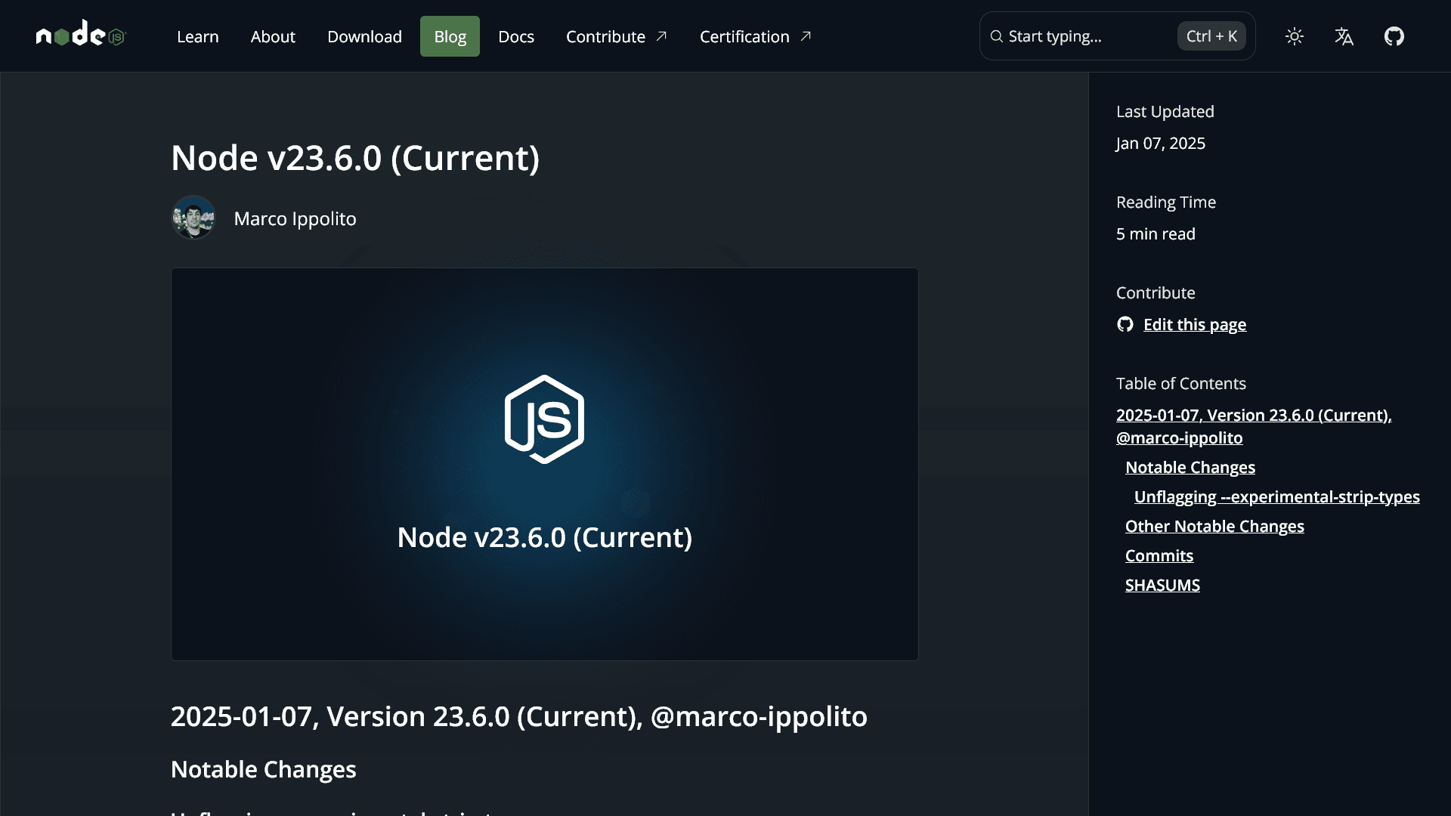This screenshot has width=1451, height=816.
Task: Click Marco Ippolito's avatar image
Action: (193, 218)
